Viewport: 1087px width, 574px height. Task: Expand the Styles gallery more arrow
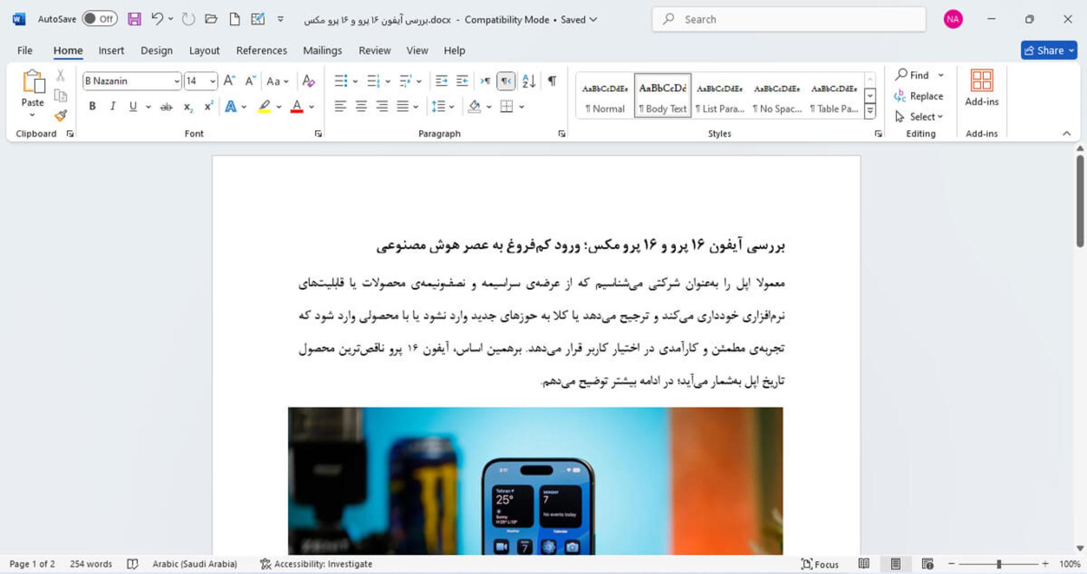pos(870,110)
